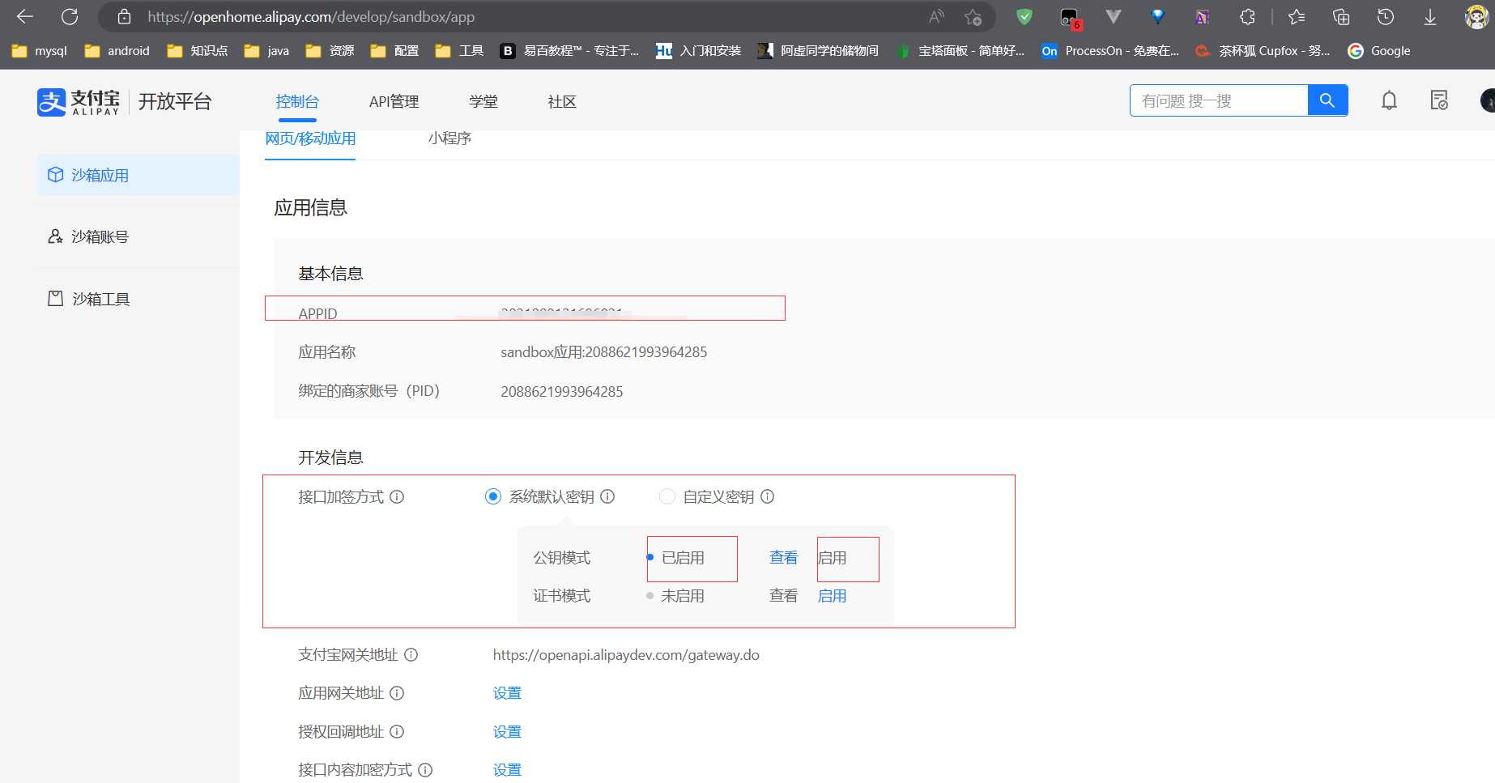Add this page to favorites with the star-plus icon
Image resolution: width=1495 pixels, height=783 pixels.
pyautogui.click(x=973, y=16)
